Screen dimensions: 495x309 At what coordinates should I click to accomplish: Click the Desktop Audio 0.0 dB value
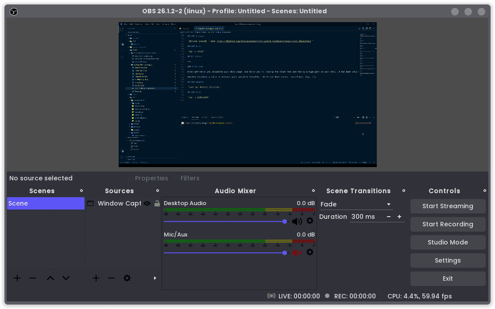[x=306, y=203]
